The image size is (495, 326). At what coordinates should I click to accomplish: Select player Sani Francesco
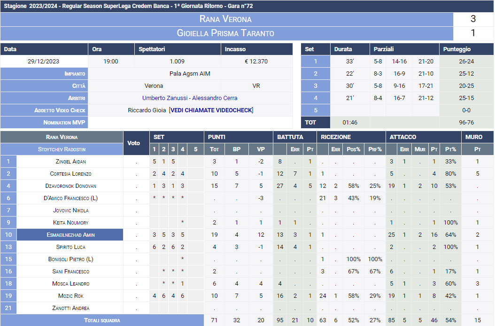pyautogui.click(x=71, y=272)
